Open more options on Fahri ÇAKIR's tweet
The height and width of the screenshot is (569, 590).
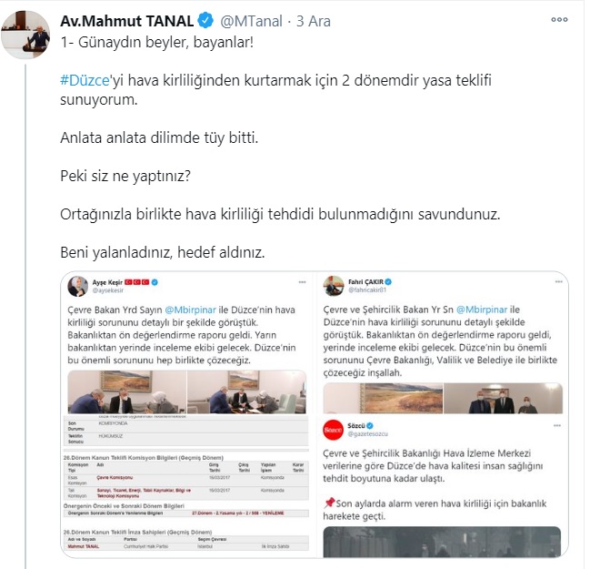tap(559, 281)
